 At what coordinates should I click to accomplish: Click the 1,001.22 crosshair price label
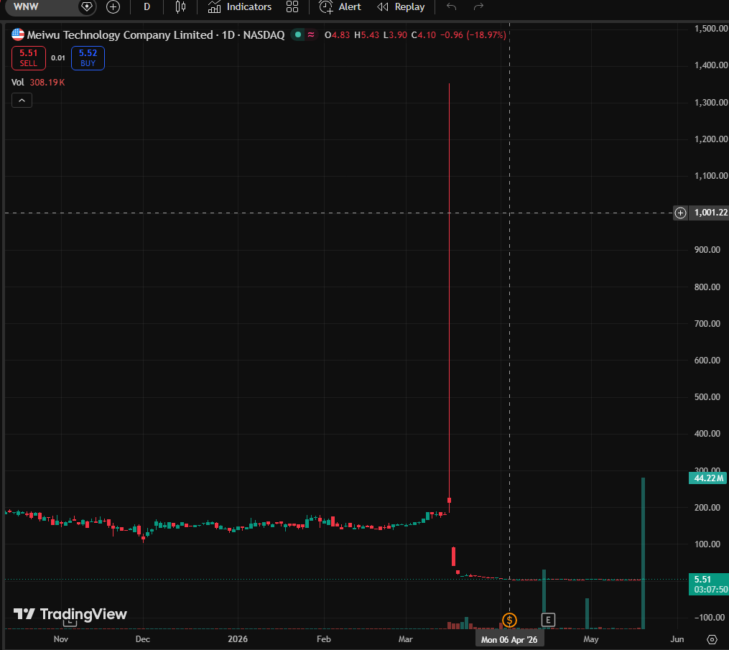[x=710, y=213]
